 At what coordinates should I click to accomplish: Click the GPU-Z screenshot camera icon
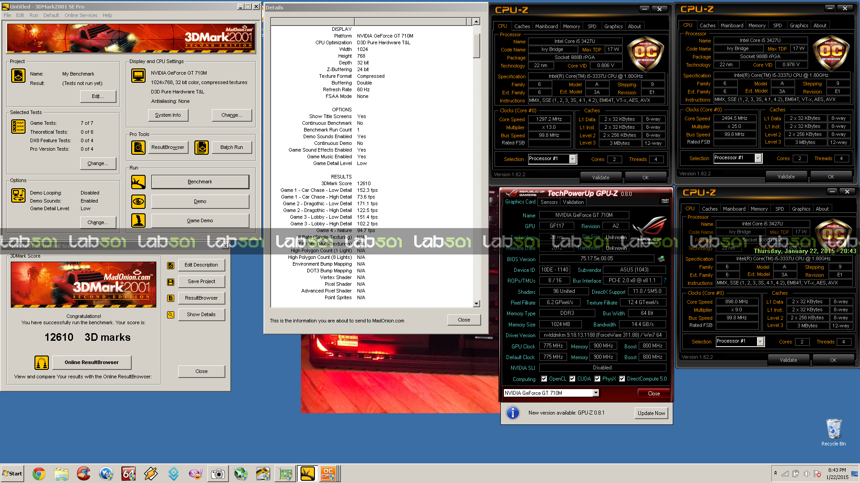[x=665, y=201]
